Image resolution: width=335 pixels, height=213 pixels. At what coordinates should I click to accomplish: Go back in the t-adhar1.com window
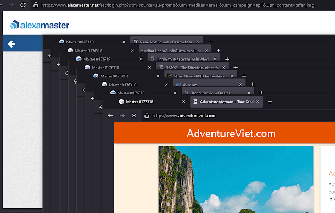click(58, 64)
